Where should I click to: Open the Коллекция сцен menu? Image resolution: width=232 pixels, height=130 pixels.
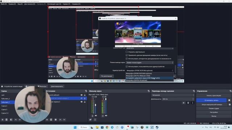pos(54,4)
